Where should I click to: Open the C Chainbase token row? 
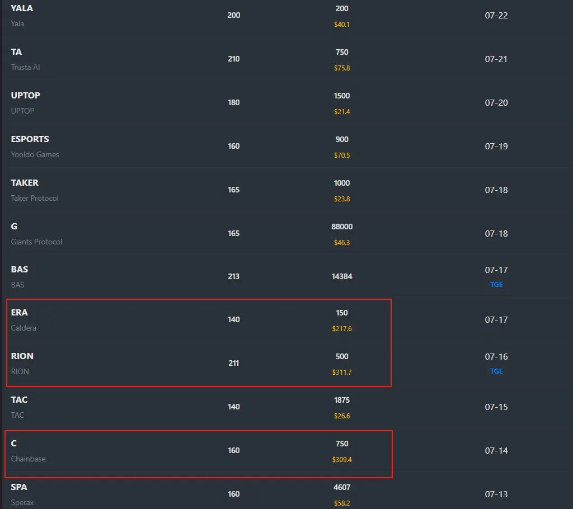pyautogui.click(x=15, y=444)
